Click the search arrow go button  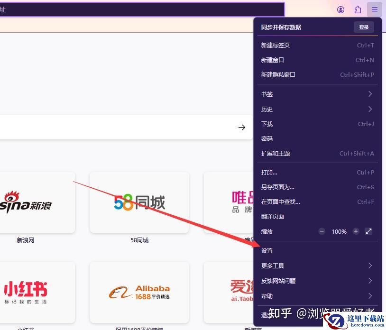click(x=242, y=127)
